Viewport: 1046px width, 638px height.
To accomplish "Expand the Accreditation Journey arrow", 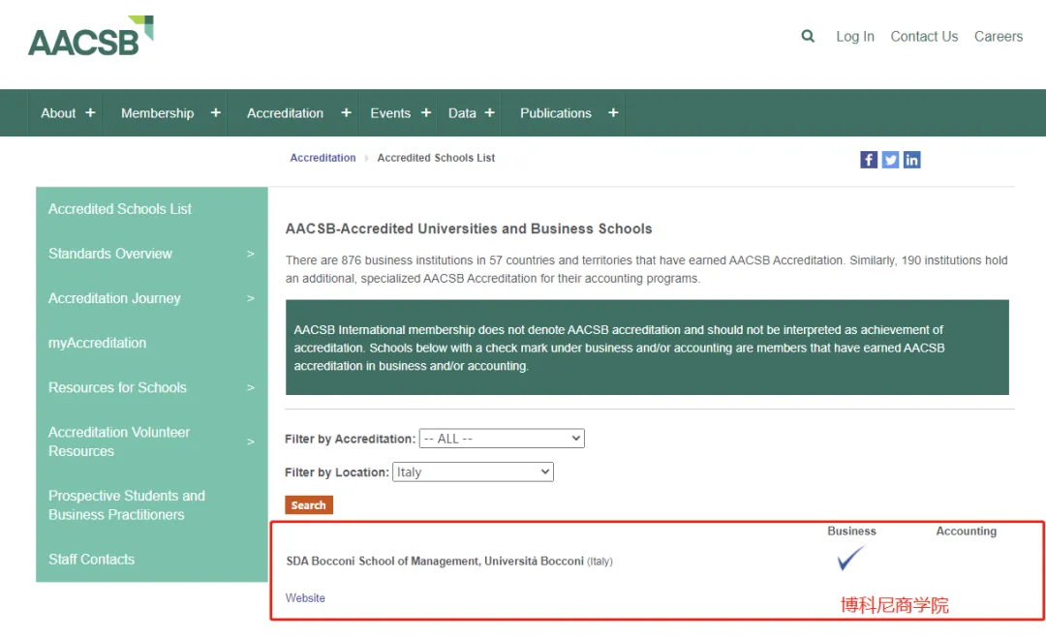I will click(x=251, y=298).
